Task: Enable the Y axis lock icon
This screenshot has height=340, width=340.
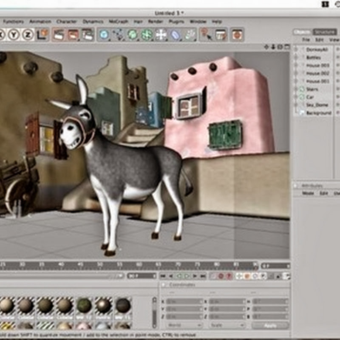Action: [14, 34]
